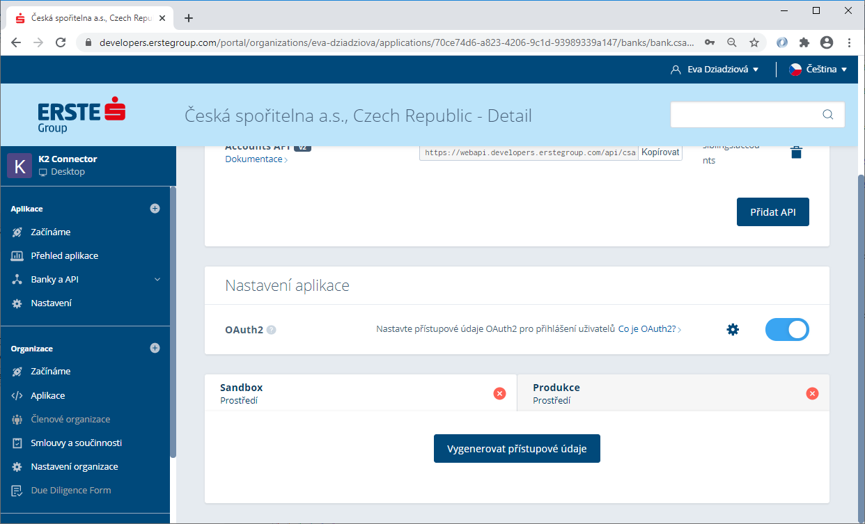The image size is (865, 524).
Task: Click Kopírovat button next to API URL
Action: point(660,152)
